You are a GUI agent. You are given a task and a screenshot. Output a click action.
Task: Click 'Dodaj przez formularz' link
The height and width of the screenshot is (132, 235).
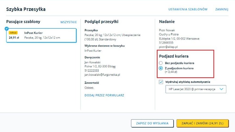pos(104,95)
